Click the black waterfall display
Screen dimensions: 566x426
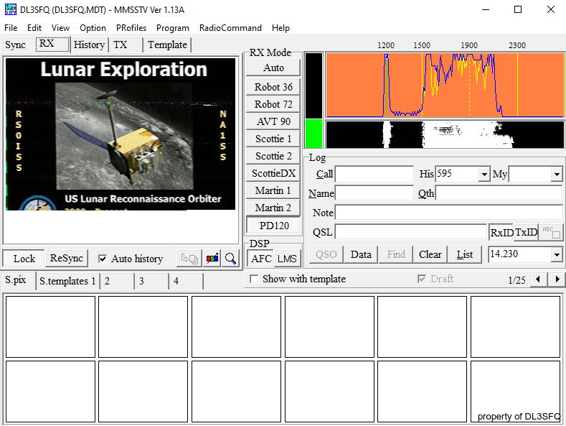(445, 134)
